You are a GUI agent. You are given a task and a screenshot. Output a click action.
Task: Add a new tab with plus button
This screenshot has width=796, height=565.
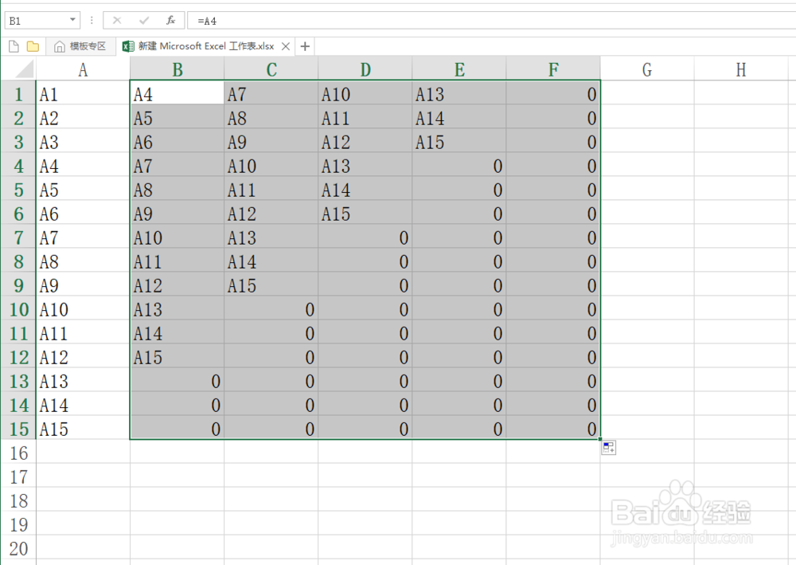305,46
